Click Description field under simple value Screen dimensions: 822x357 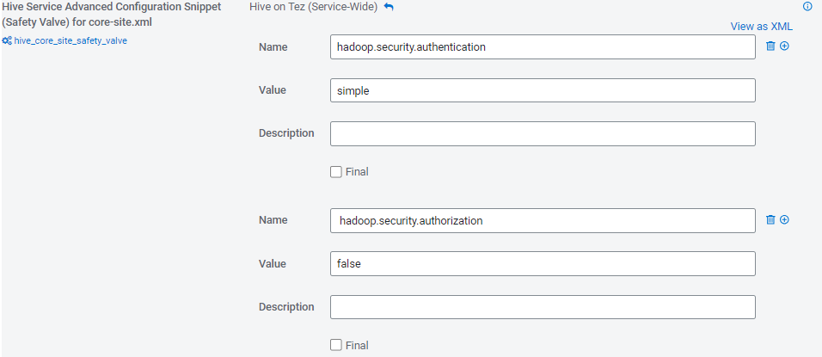[x=543, y=133]
